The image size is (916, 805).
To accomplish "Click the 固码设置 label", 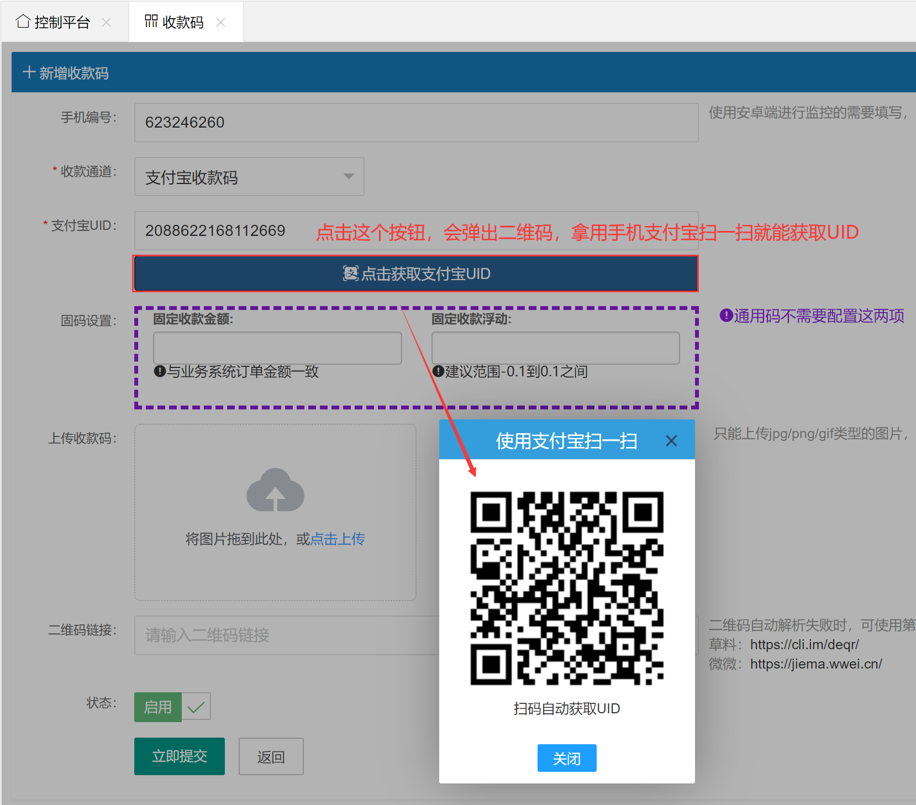I will pos(88,320).
